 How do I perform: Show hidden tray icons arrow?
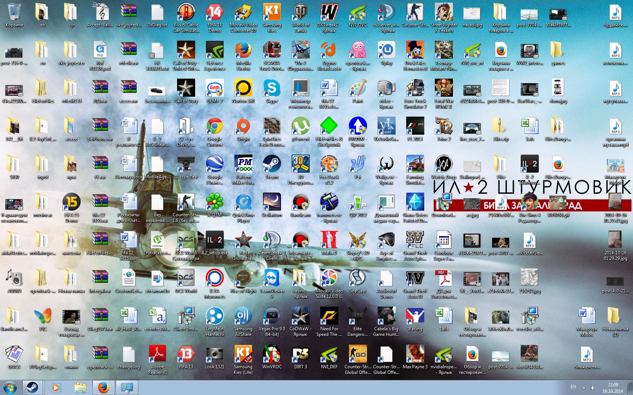pyautogui.click(x=584, y=387)
